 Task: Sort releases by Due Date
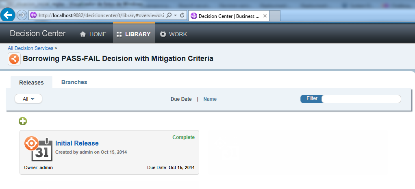[x=181, y=99]
